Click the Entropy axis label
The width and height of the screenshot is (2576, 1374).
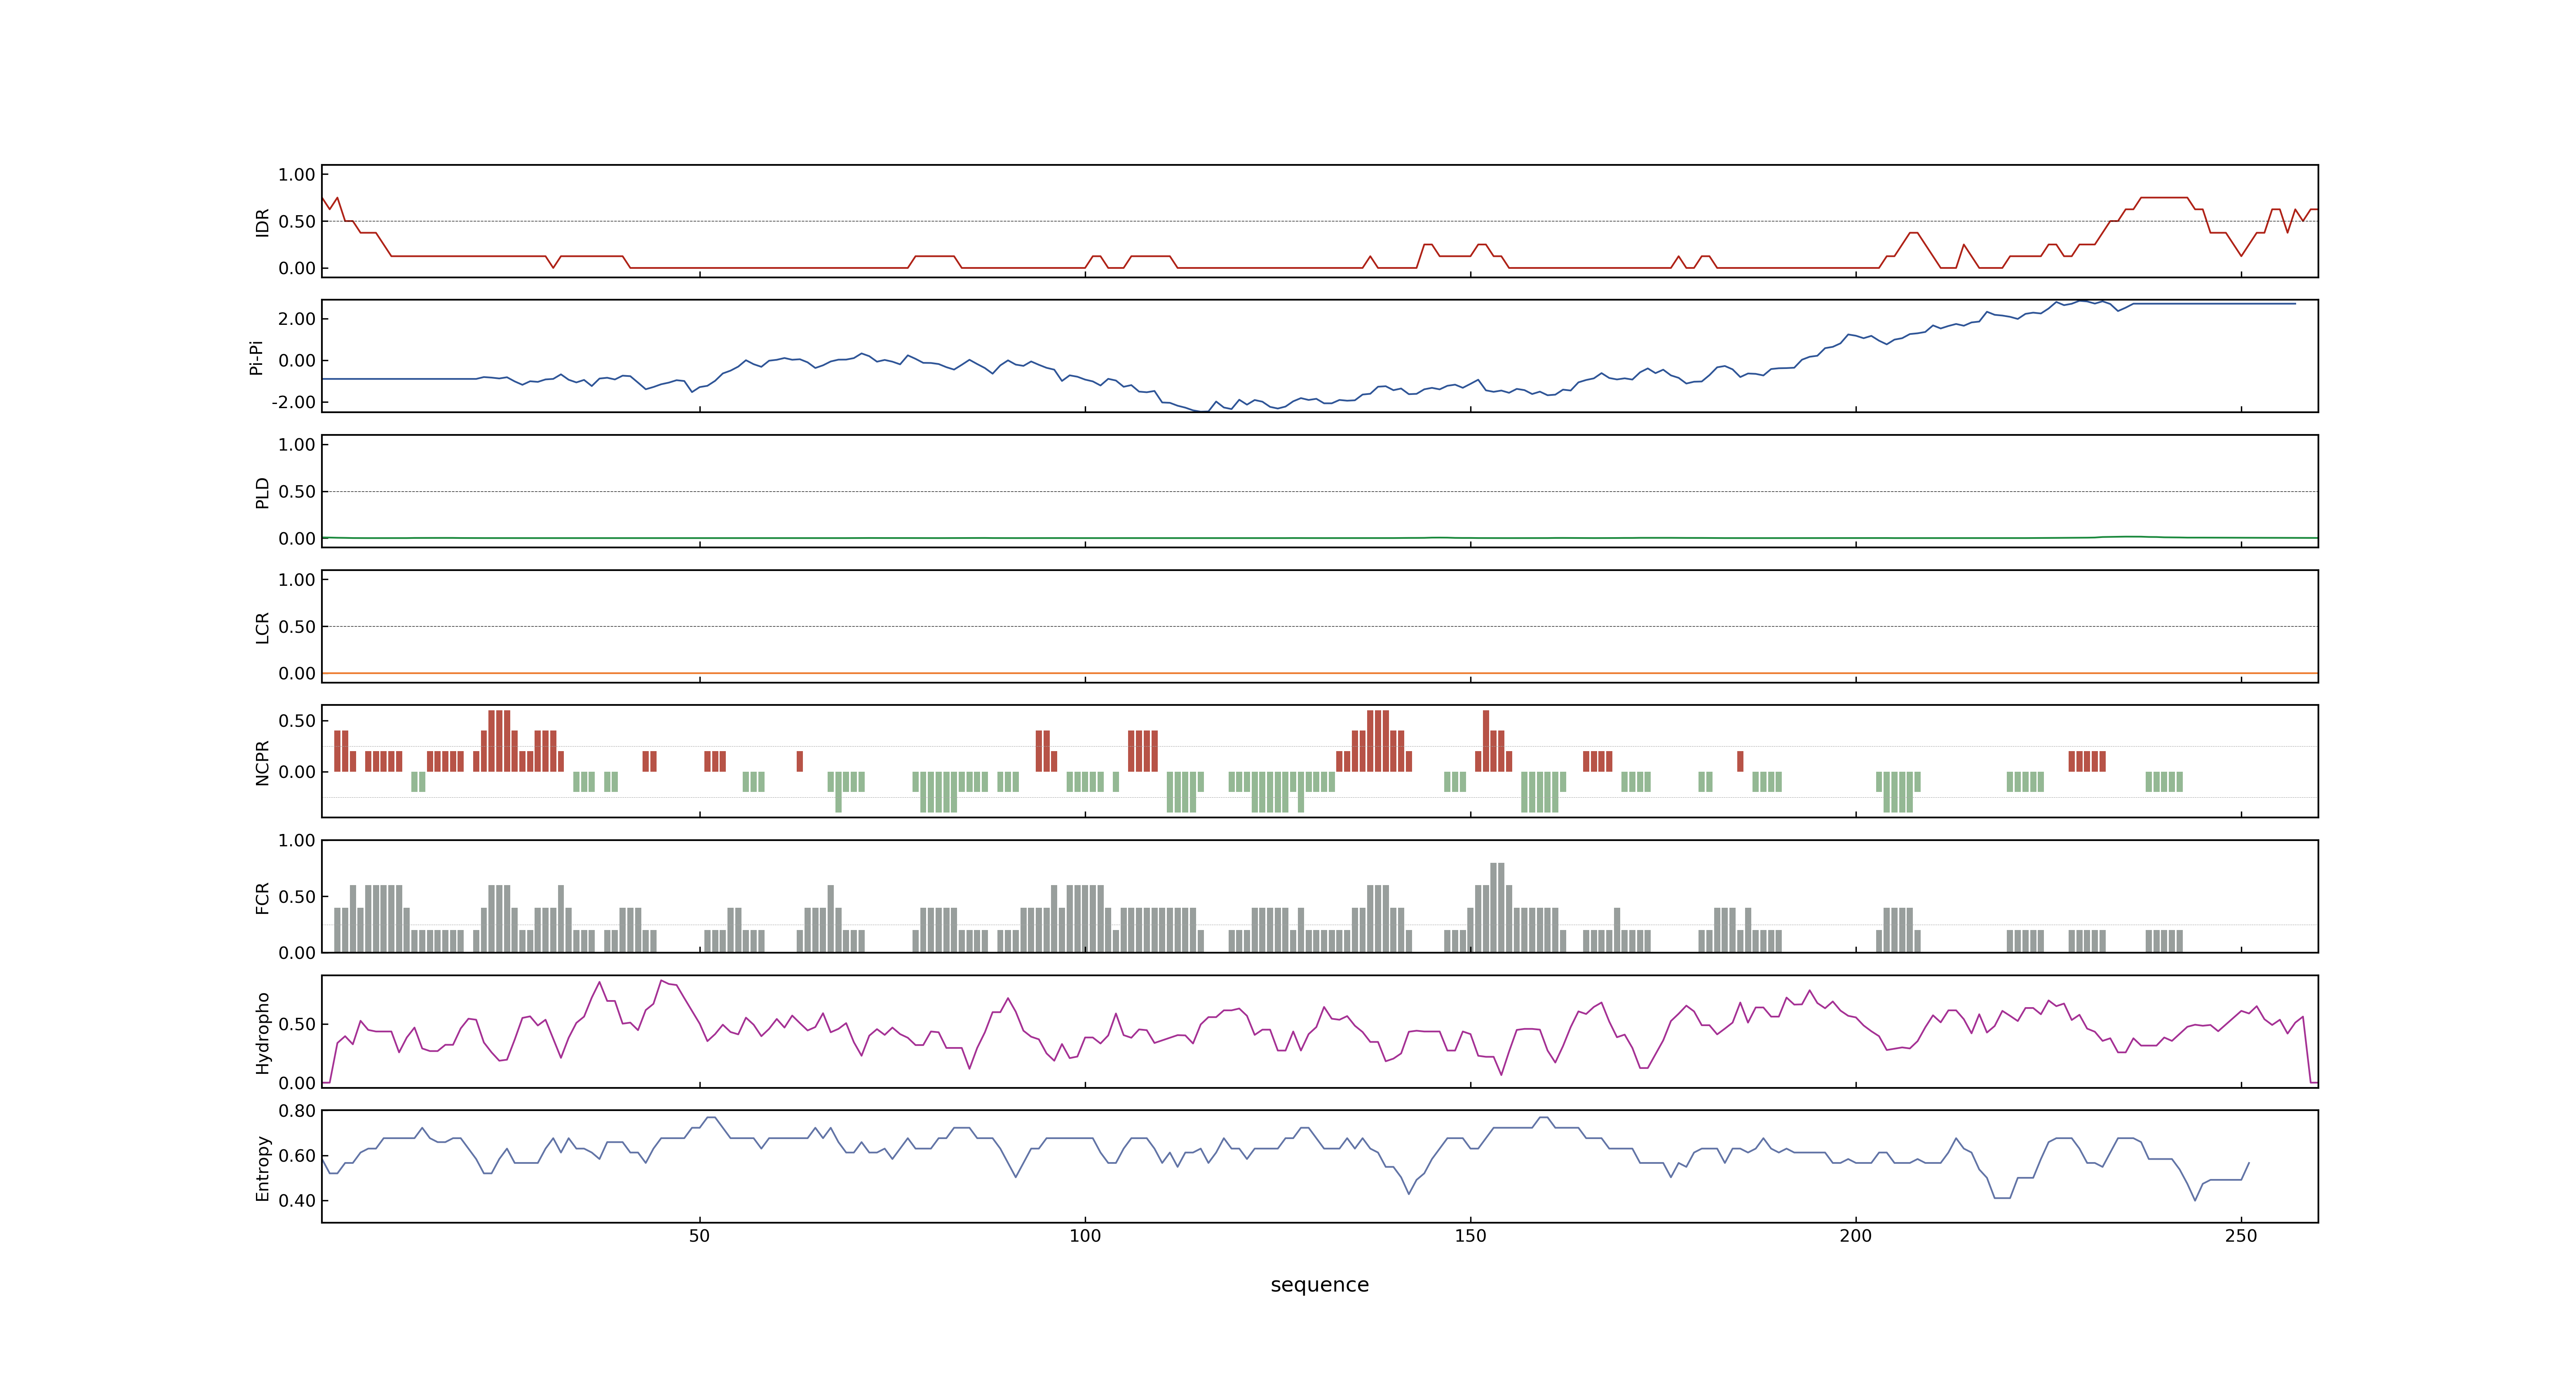coord(262,1167)
